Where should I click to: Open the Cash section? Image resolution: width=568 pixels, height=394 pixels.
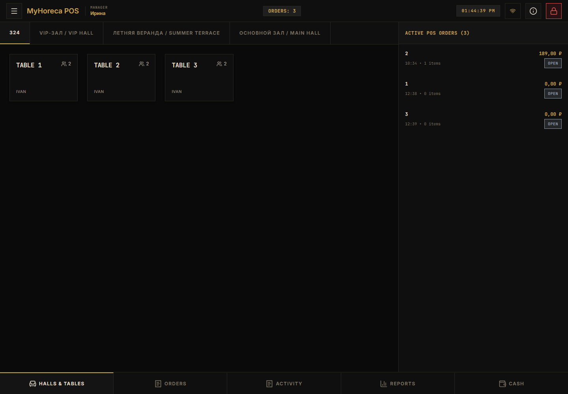click(511, 383)
